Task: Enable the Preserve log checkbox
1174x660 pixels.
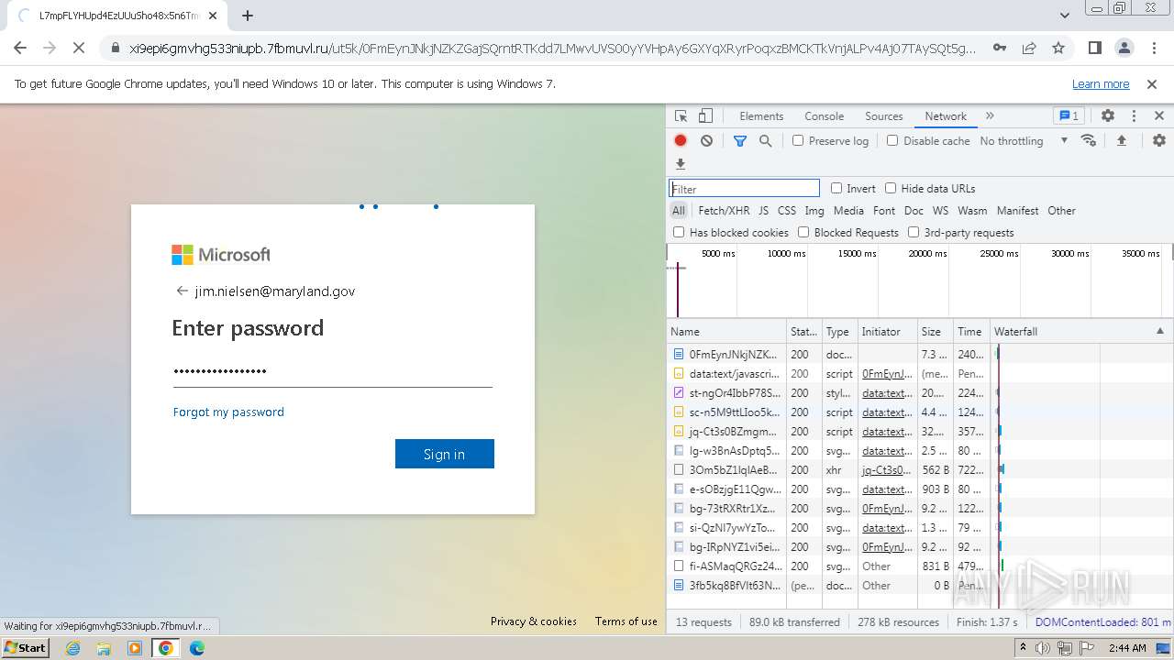Action: coord(798,141)
